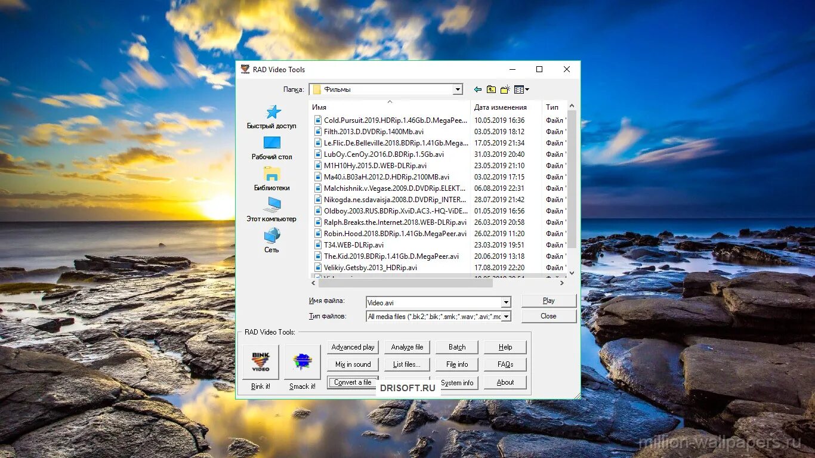Click the vertical scrollbar thumb in file list
815x458 pixels.
point(572,179)
